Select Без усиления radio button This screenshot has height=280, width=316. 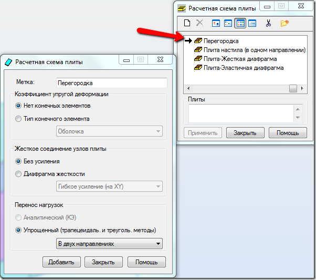(x=18, y=161)
